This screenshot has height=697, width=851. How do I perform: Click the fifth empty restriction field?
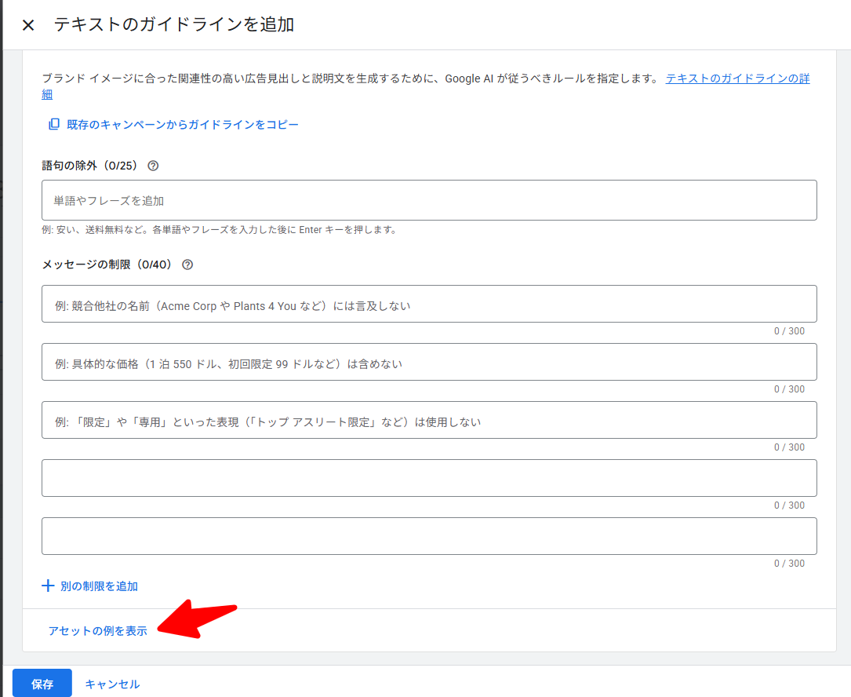coord(429,536)
